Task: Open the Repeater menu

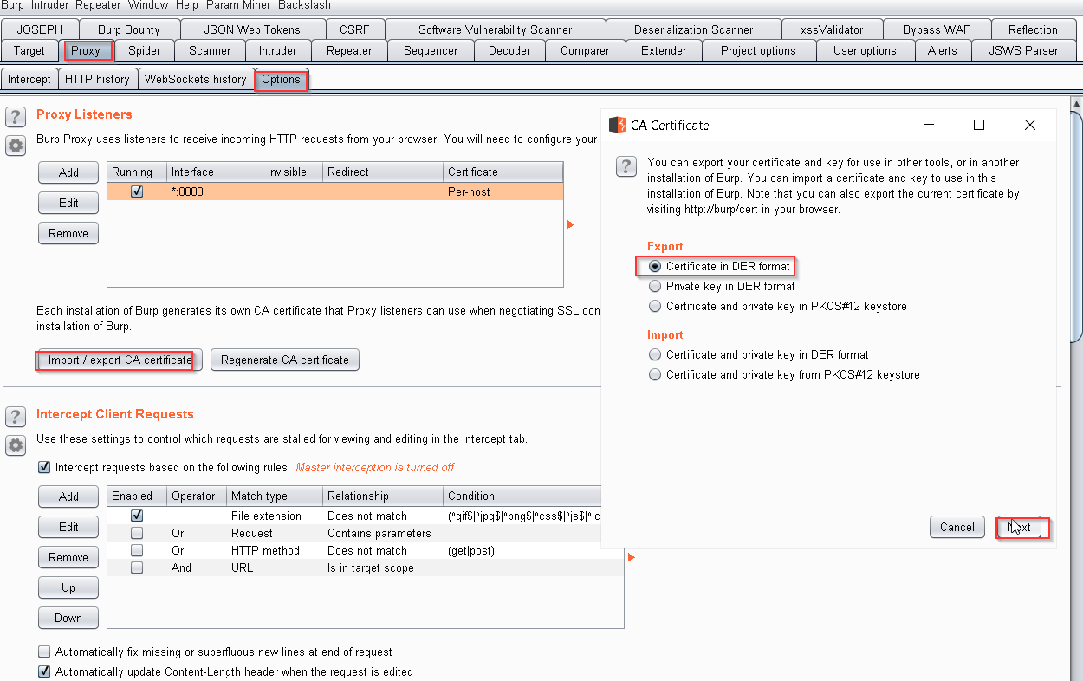Action: tap(98, 5)
